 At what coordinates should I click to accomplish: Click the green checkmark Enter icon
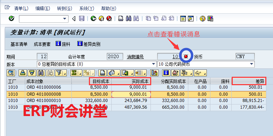12,18
